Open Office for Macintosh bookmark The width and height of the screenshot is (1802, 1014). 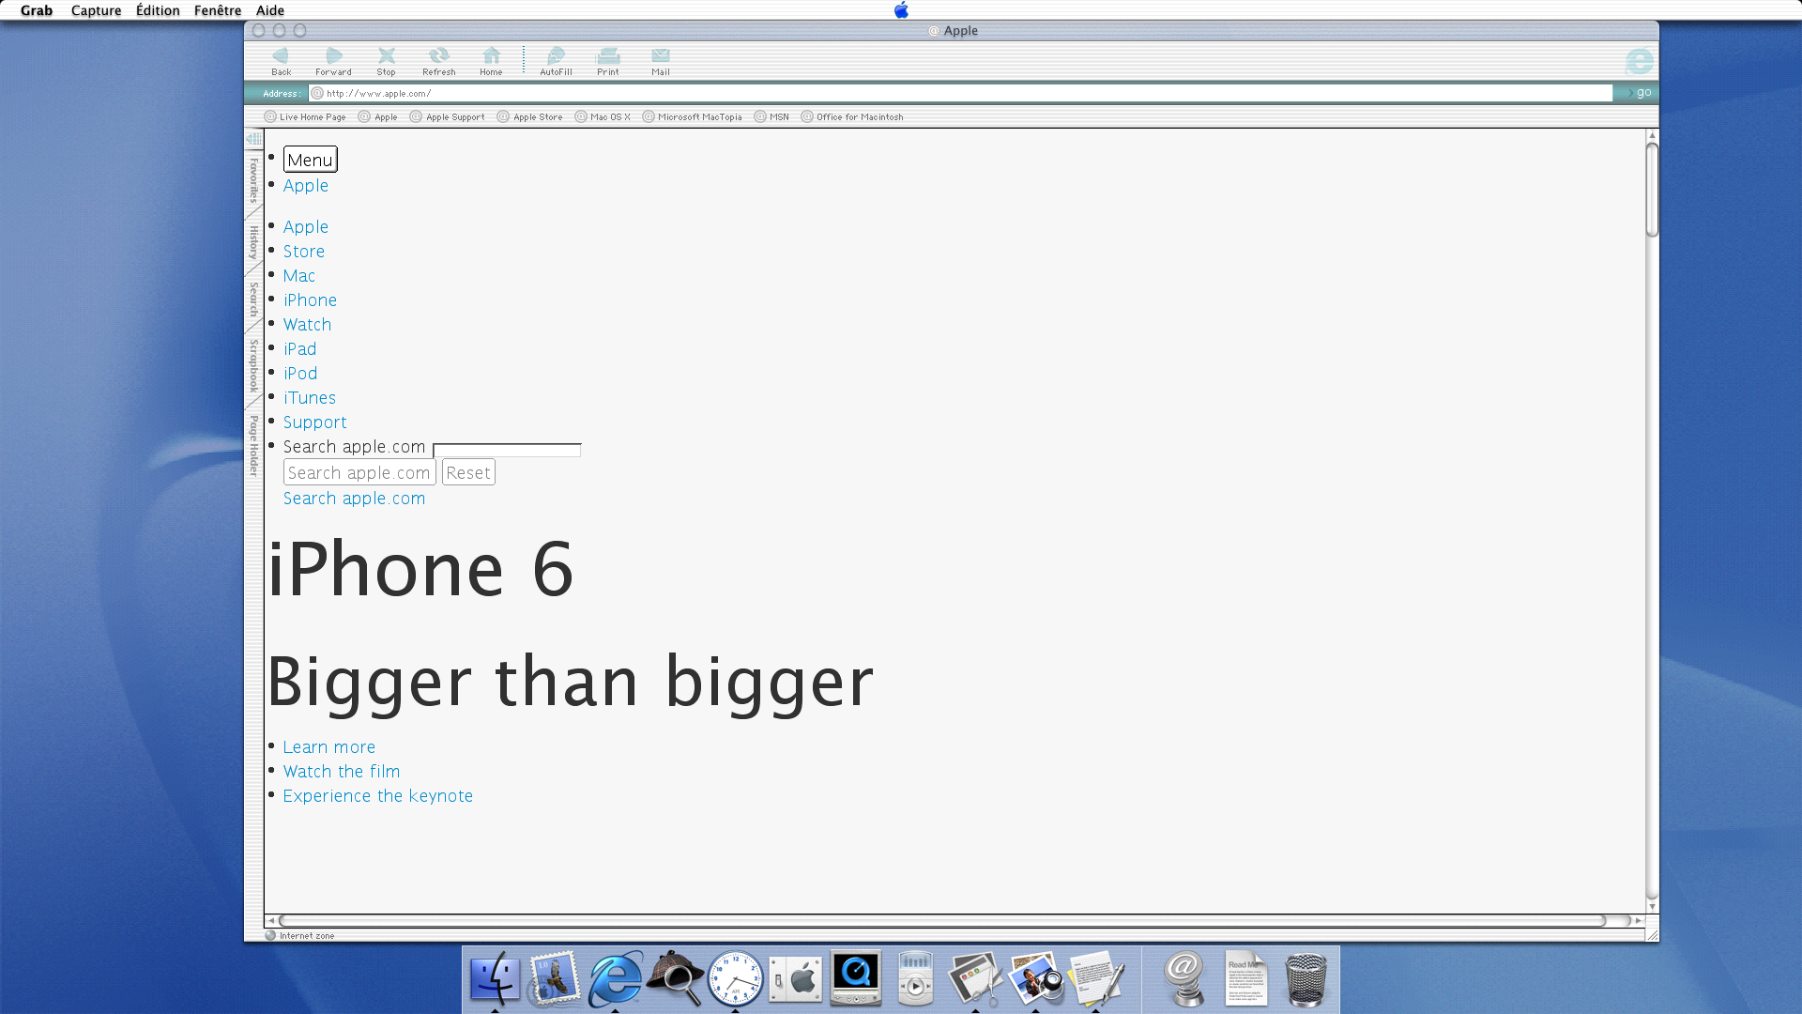click(852, 117)
